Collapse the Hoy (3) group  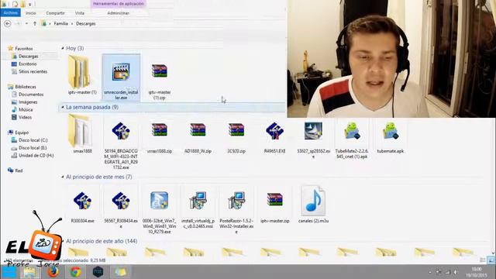[x=63, y=48]
